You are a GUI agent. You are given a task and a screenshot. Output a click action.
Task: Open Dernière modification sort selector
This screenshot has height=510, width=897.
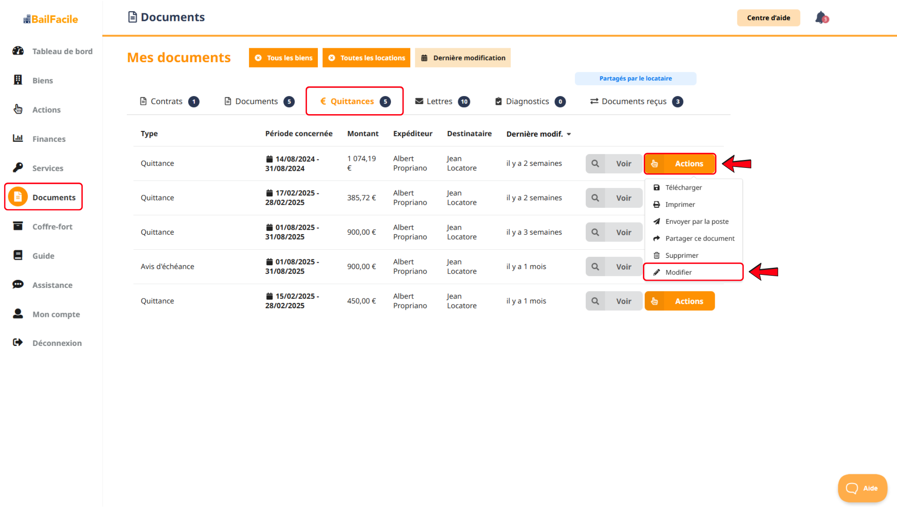tap(463, 58)
